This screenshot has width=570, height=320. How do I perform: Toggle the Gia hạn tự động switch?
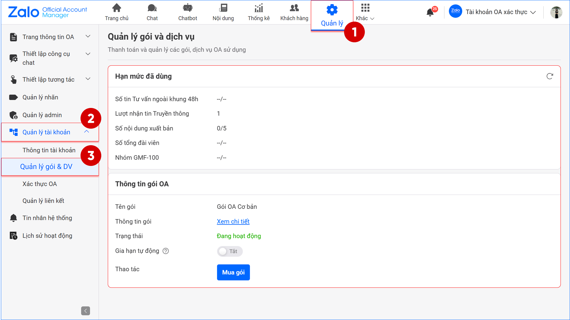tap(229, 251)
